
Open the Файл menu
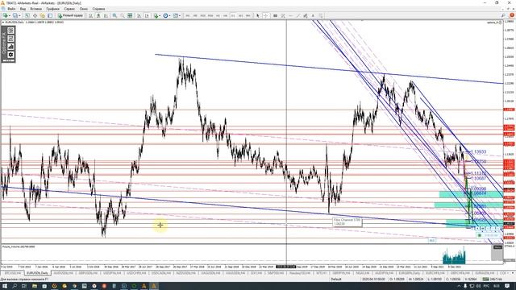click(11, 9)
